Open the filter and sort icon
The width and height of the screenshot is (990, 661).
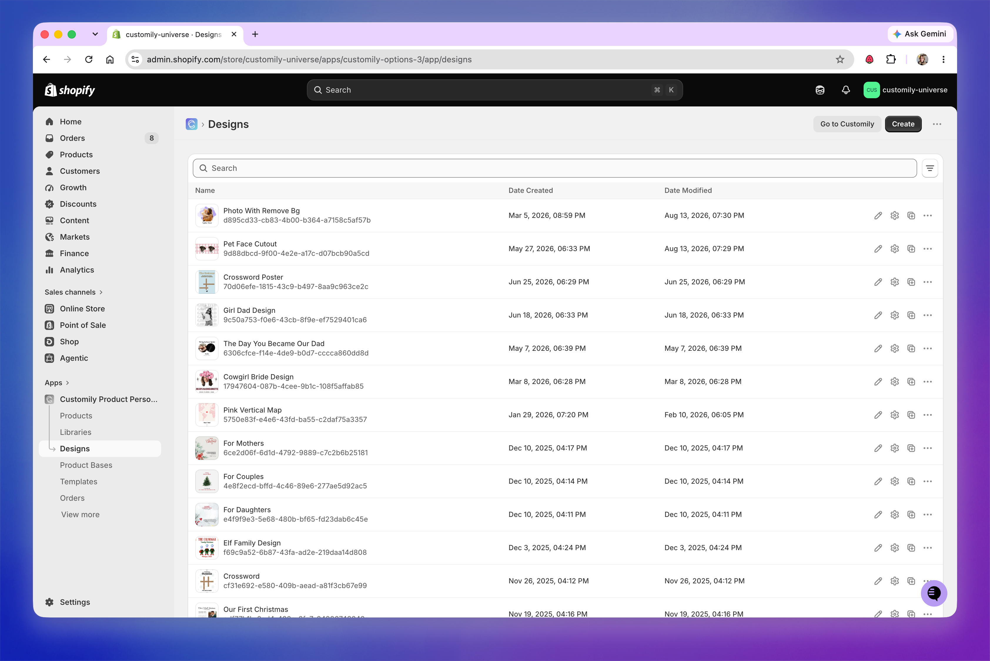tap(930, 168)
